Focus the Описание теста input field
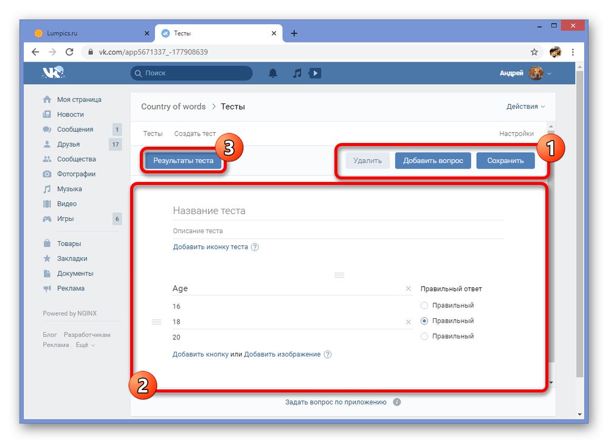This screenshot has height=443, width=608. click(x=338, y=231)
